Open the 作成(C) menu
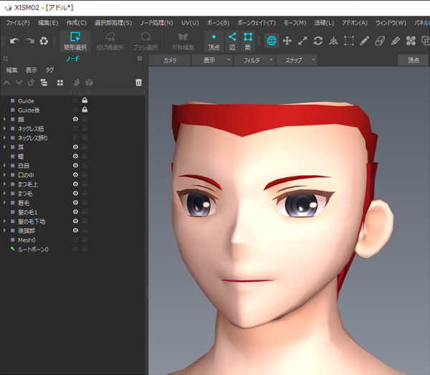430x375 pixels. click(x=77, y=23)
